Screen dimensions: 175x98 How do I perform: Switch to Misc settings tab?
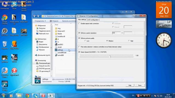pyautogui.click(x=82, y=20)
